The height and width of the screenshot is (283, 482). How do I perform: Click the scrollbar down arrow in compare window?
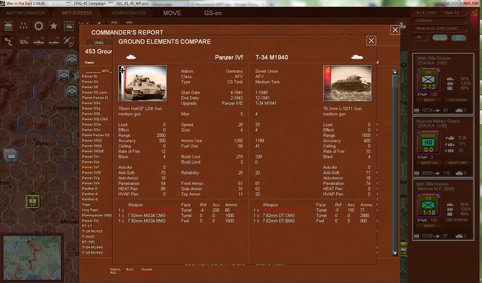[395, 253]
